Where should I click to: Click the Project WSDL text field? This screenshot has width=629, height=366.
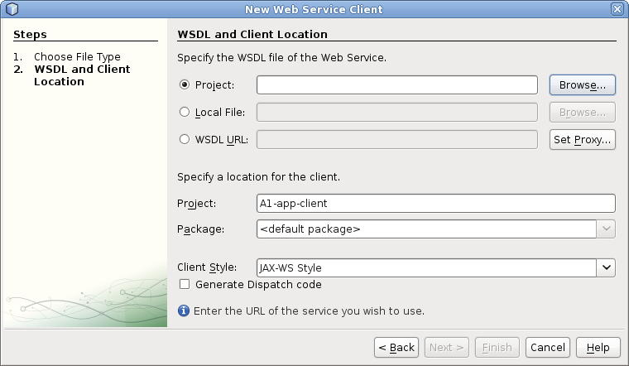click(x=397, y=85)
